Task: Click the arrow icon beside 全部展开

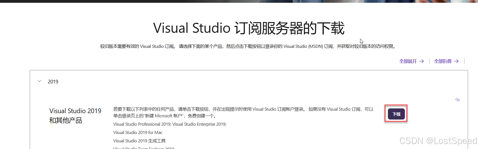Action: [x=422, y=61]
